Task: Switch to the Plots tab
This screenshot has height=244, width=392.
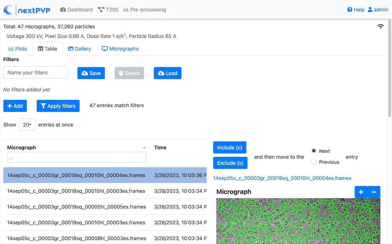Action: coord(18,49)
